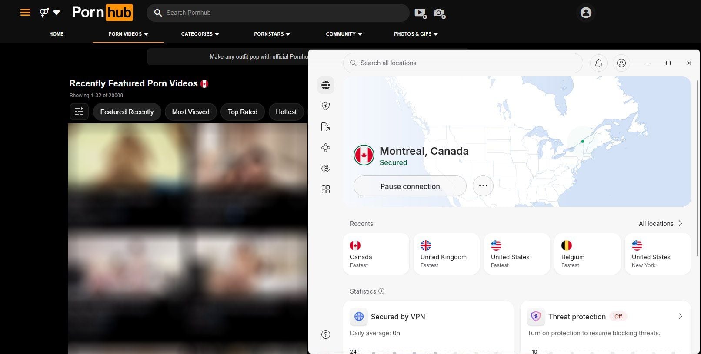Click the site logo in the header

[102, 13]
